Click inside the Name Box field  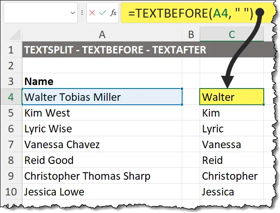click(x=37, y=13)
